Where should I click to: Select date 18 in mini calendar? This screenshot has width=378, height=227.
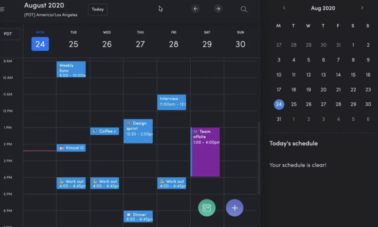coord(294,90)
